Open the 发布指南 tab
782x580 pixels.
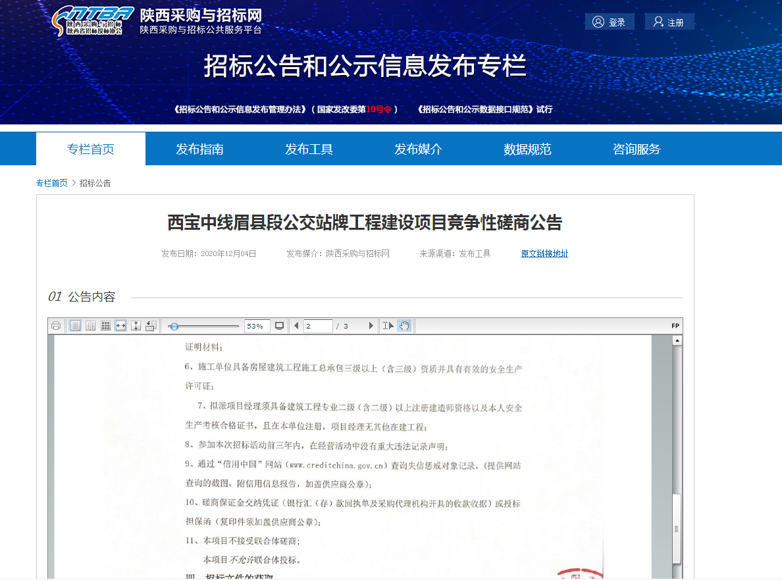point(199,149)
